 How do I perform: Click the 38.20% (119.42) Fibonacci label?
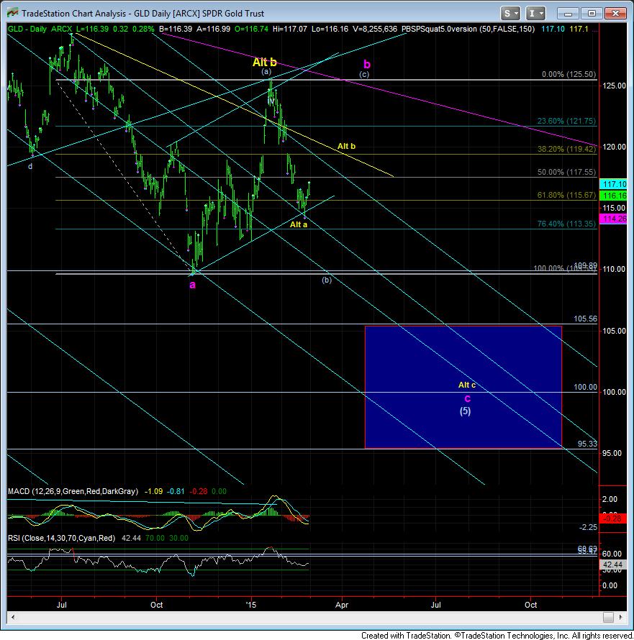point(566,149)
